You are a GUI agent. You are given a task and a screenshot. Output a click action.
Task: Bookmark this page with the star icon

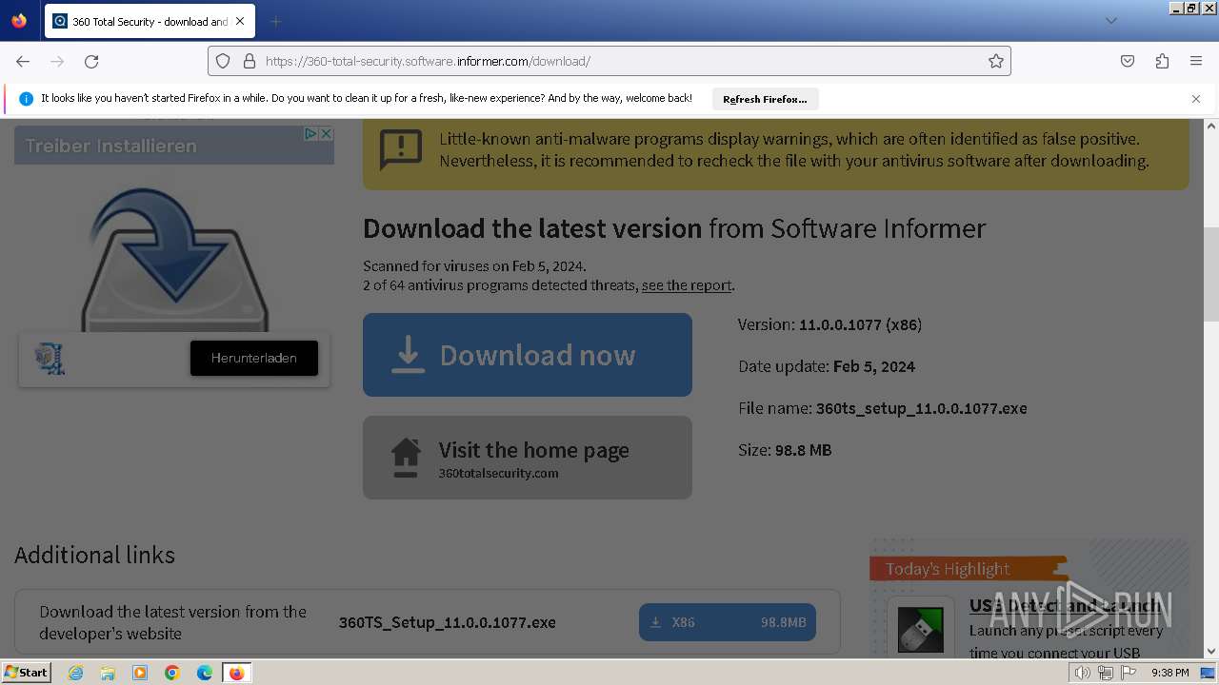pos(996,61)
